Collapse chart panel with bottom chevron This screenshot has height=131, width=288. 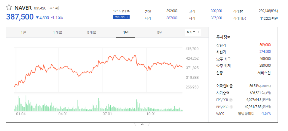coord(142,125)
